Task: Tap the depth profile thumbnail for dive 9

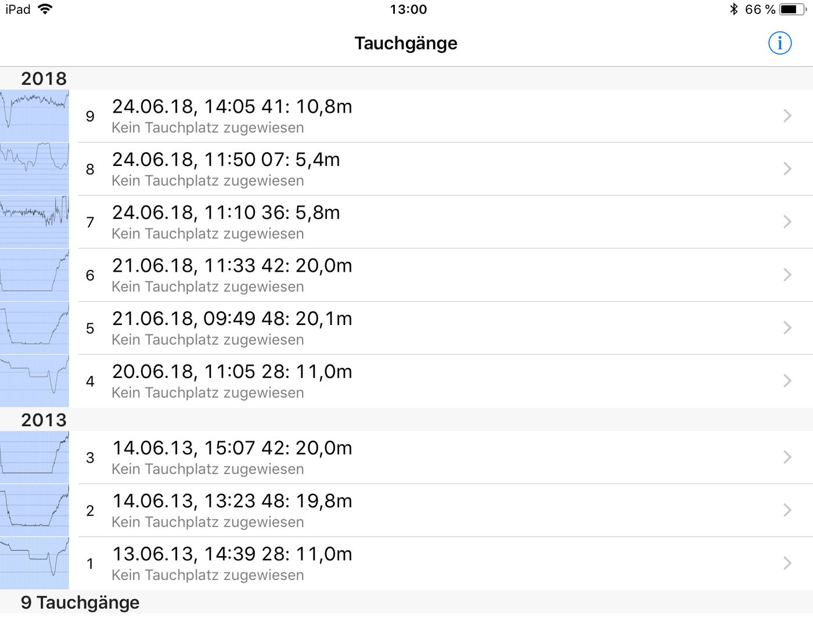Action: click(34, 116)
